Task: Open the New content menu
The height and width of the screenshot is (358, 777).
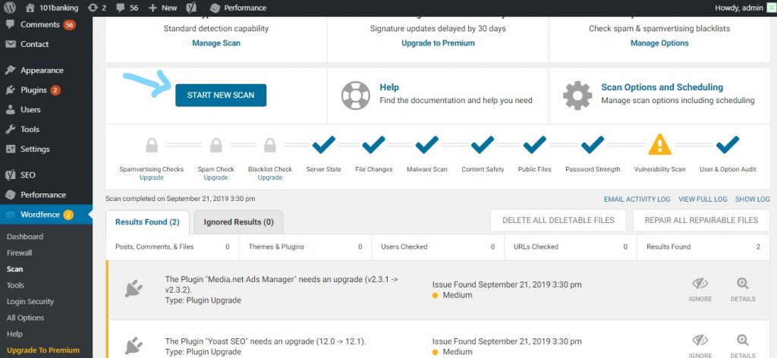Action: click(162, 8)
